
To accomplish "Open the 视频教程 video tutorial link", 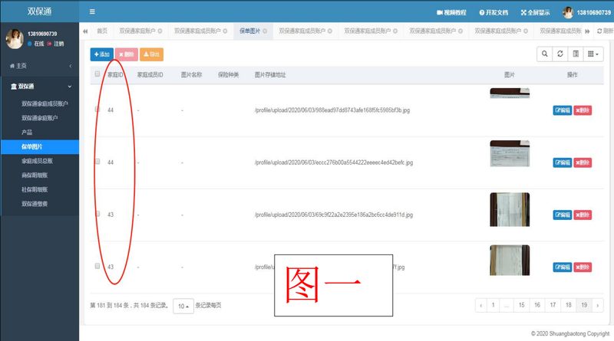I will tap(451, 12).
